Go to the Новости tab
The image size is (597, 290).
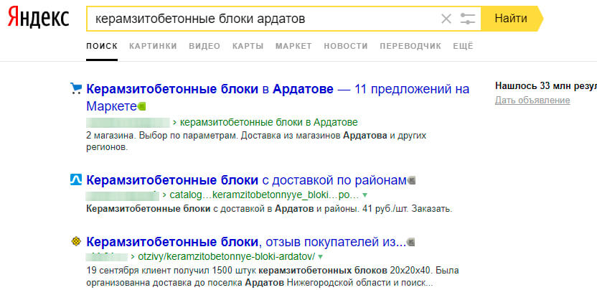click(x=346, y=46)
